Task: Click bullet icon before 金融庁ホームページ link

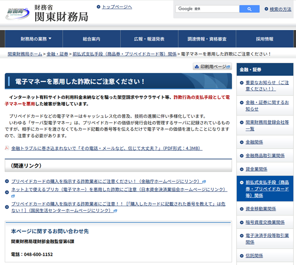Action: 7,181
